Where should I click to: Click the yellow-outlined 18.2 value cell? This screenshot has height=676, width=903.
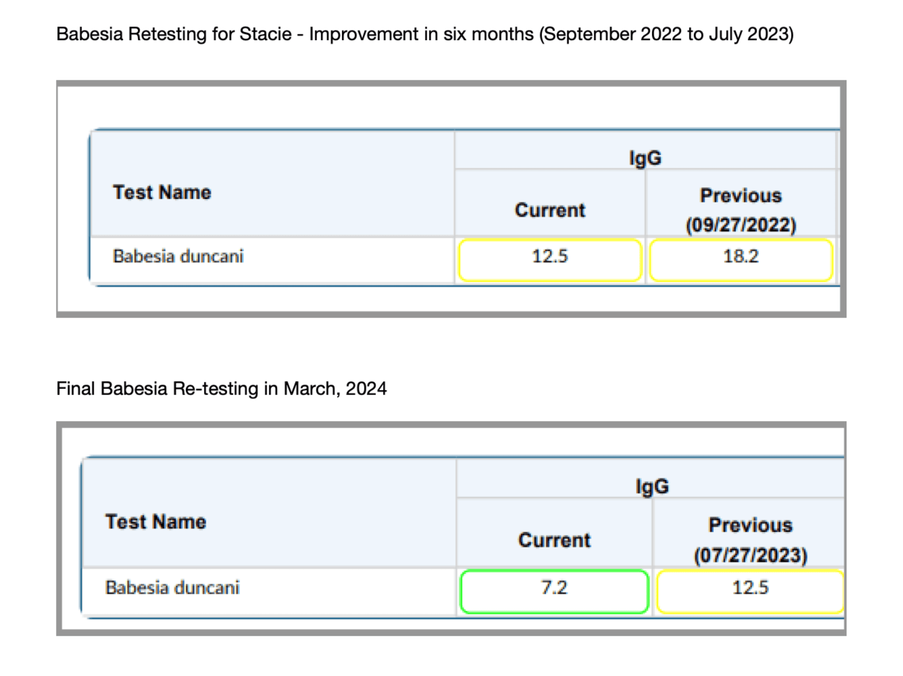740,259
